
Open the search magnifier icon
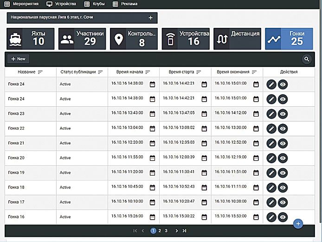tap(306, 59)
